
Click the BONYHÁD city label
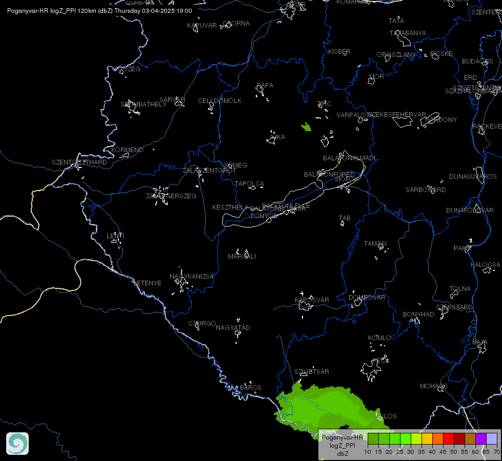click(418, 314)
